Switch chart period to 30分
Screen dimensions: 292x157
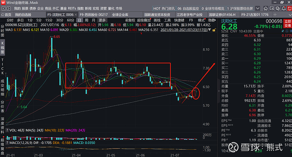pyautogui.click(x=59, y=20)
